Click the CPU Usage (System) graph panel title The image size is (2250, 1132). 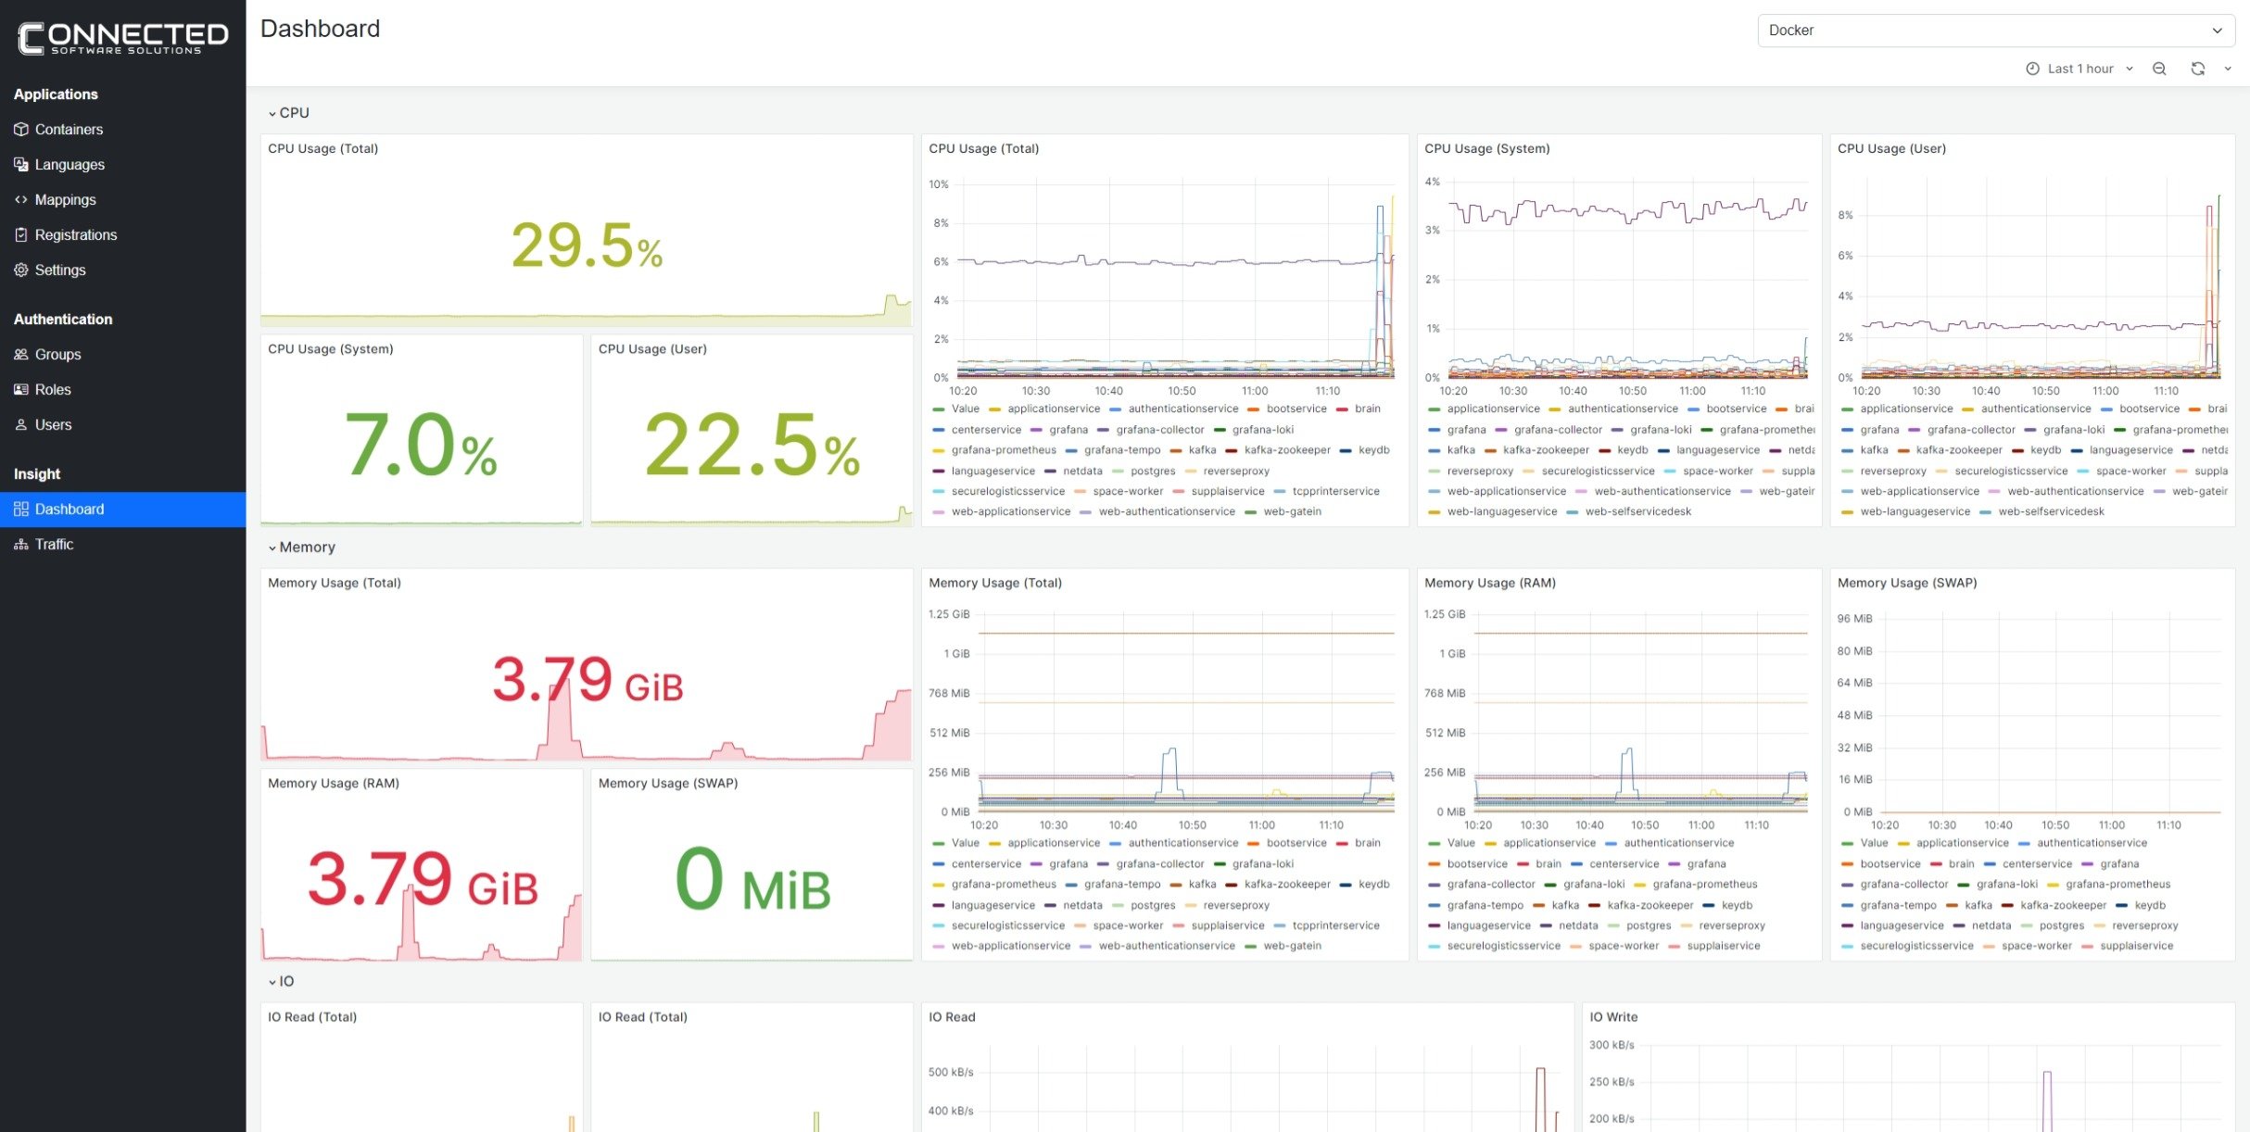point(1486,149)
